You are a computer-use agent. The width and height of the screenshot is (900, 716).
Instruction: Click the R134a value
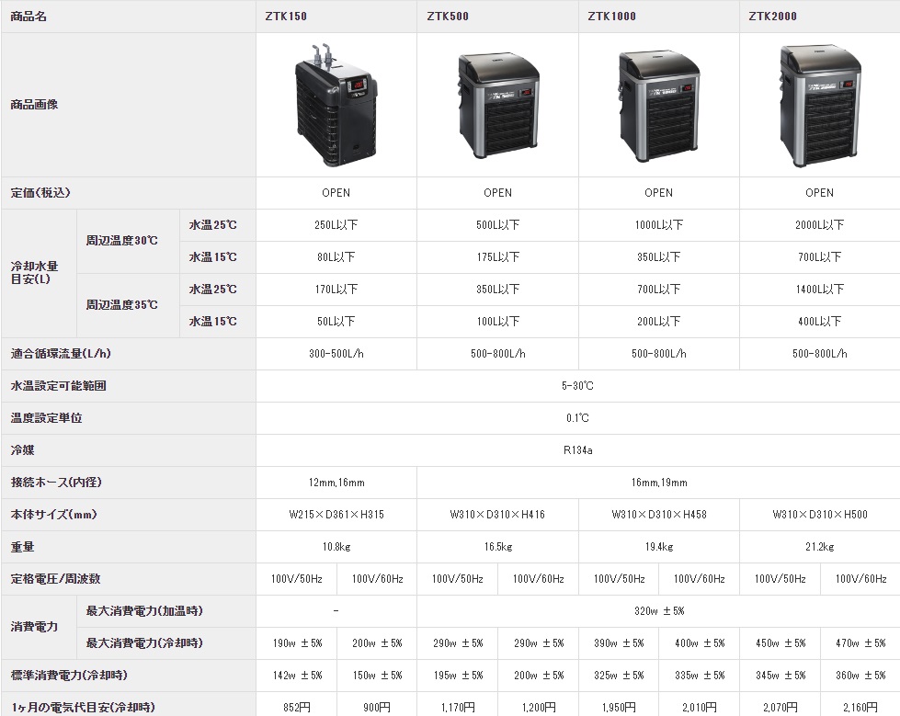577,449
